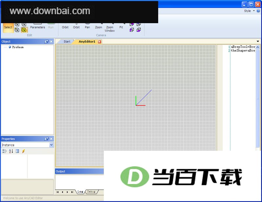
Task: Activate the Pan camera tool
Action: [x=87, y=27]
